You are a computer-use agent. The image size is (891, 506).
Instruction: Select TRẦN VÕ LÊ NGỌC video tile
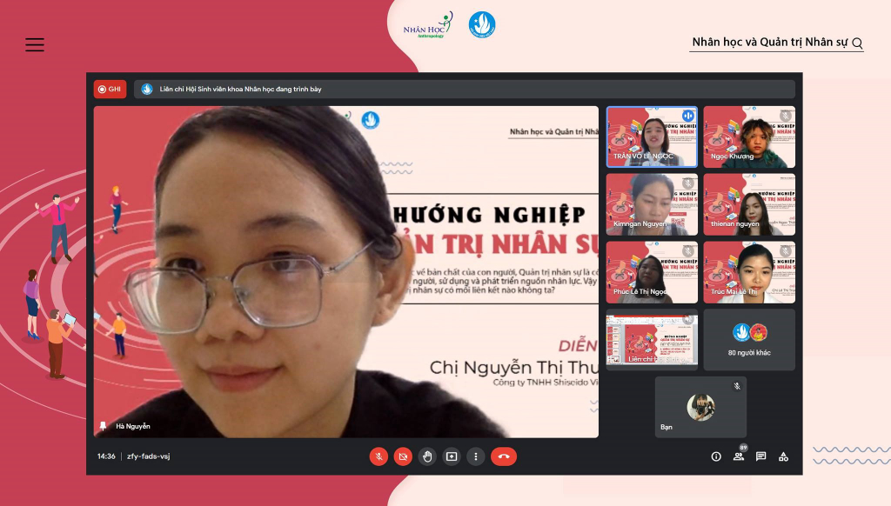pyautogui.click(x=652, y=136)
